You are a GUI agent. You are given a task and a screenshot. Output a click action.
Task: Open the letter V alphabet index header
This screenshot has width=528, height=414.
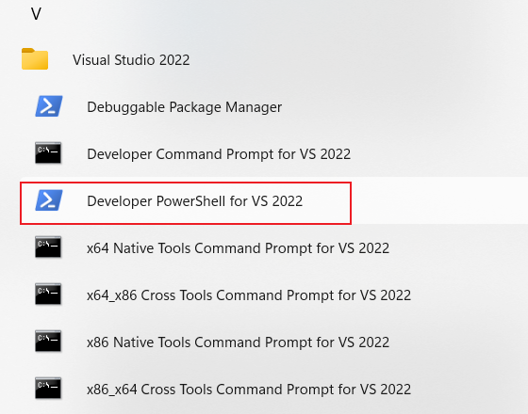tap(36, 14)
